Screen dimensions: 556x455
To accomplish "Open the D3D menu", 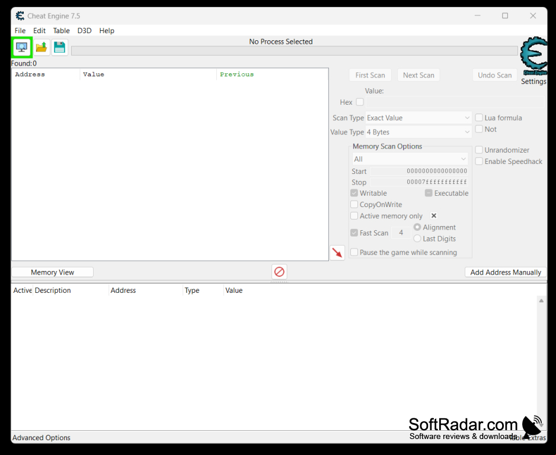I will (84, 30).
